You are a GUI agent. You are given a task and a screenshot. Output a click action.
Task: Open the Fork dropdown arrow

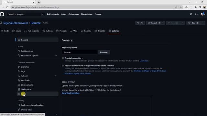pos(182,23)
